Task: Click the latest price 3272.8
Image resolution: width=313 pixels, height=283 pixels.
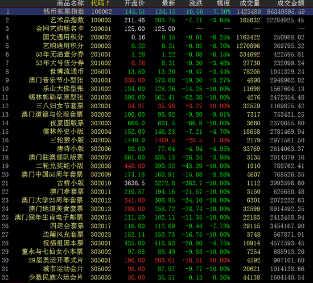Action: coord(165,183)
